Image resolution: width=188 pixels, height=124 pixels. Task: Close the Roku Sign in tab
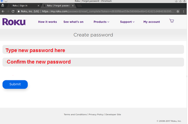tap(38, 6)
